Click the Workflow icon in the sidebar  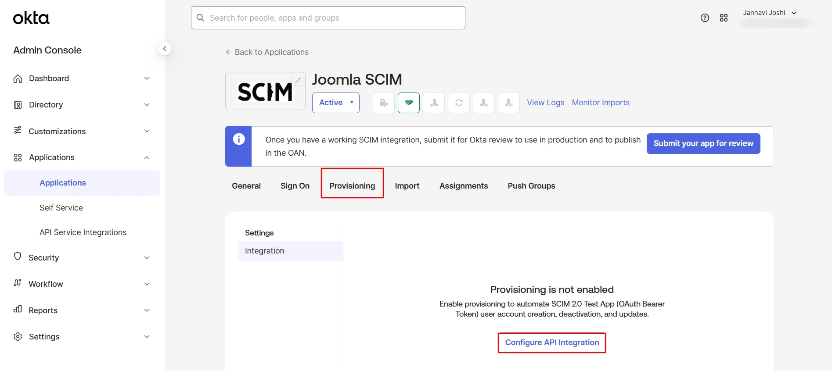[x=18, y=283]
